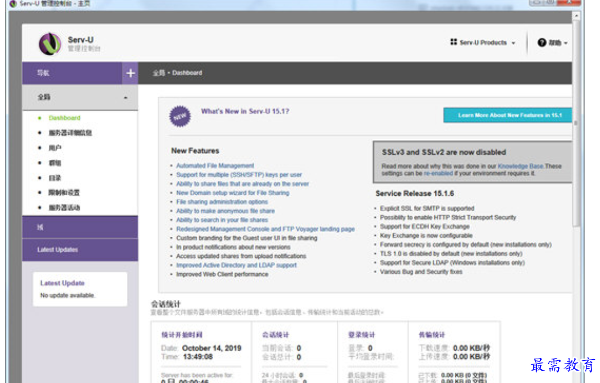
Task: Open File sharing administration options link
Action: (x=222, y=202)
